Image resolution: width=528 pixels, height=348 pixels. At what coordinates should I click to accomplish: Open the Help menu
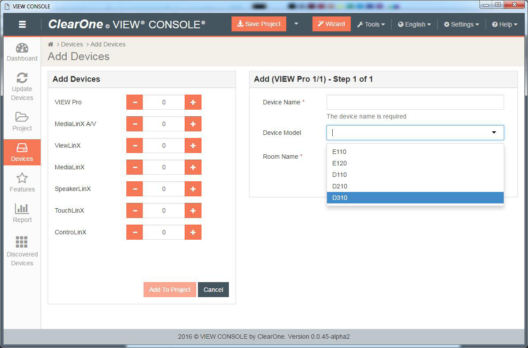pyautogui.click(x=505, y=24)
